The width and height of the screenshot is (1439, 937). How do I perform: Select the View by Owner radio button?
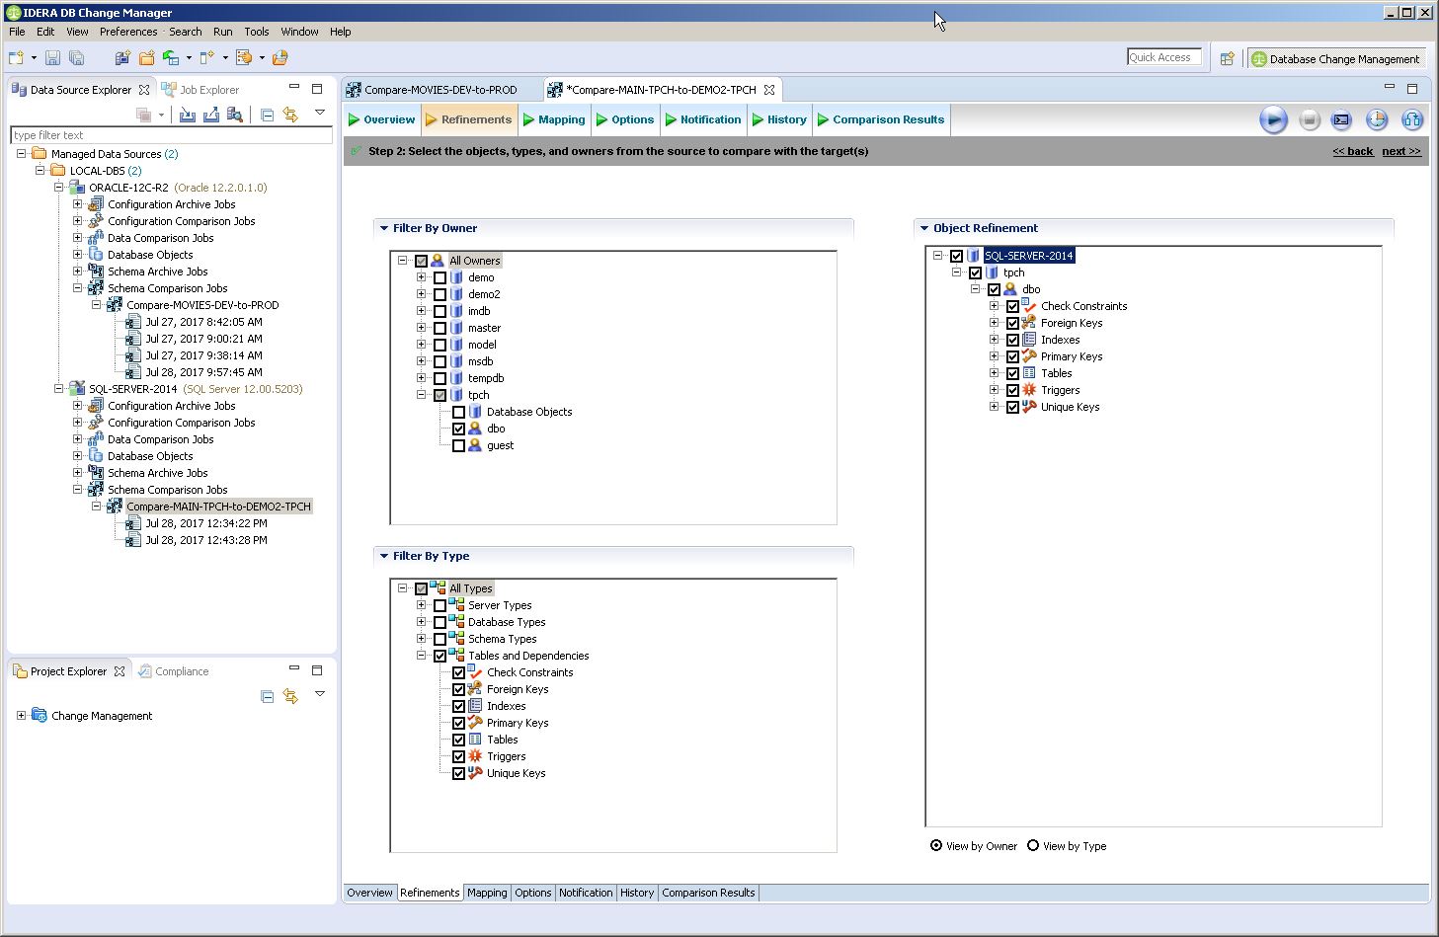coord(936,845)
